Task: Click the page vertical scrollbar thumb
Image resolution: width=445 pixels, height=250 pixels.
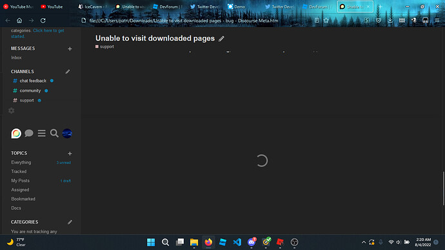Action: (x=443, y=188)
